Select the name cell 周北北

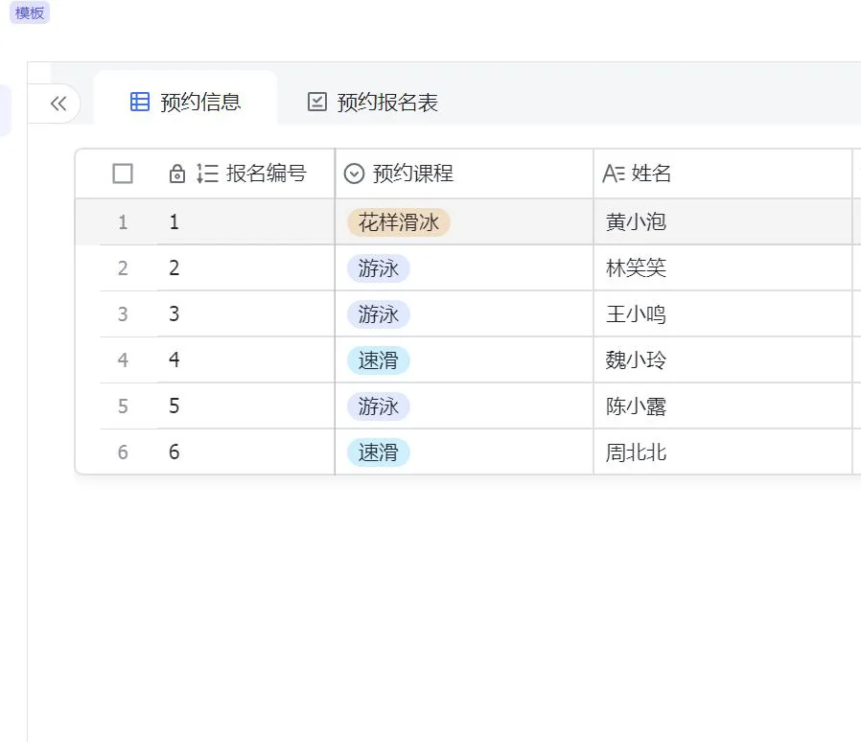click(x=723, y=452)
